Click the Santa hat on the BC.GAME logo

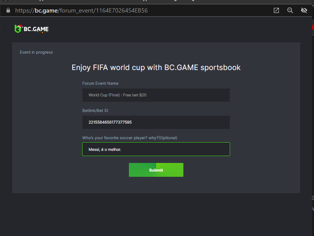point(17,26)
